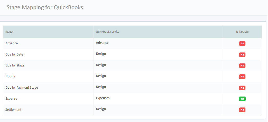Toggle the No taxable badge for Hourly
The width and height of the screenshot is (268, 122).
pyautogui.click(x=242, y=77)
